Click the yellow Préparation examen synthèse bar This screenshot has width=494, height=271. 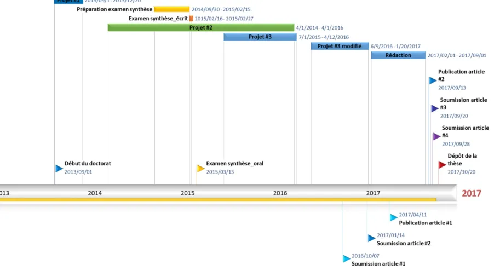172,9
